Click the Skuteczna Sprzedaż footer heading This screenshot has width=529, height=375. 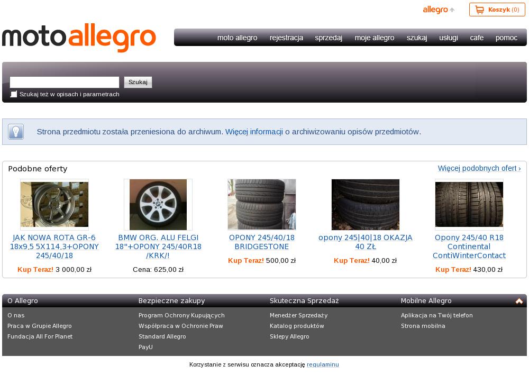304,301
